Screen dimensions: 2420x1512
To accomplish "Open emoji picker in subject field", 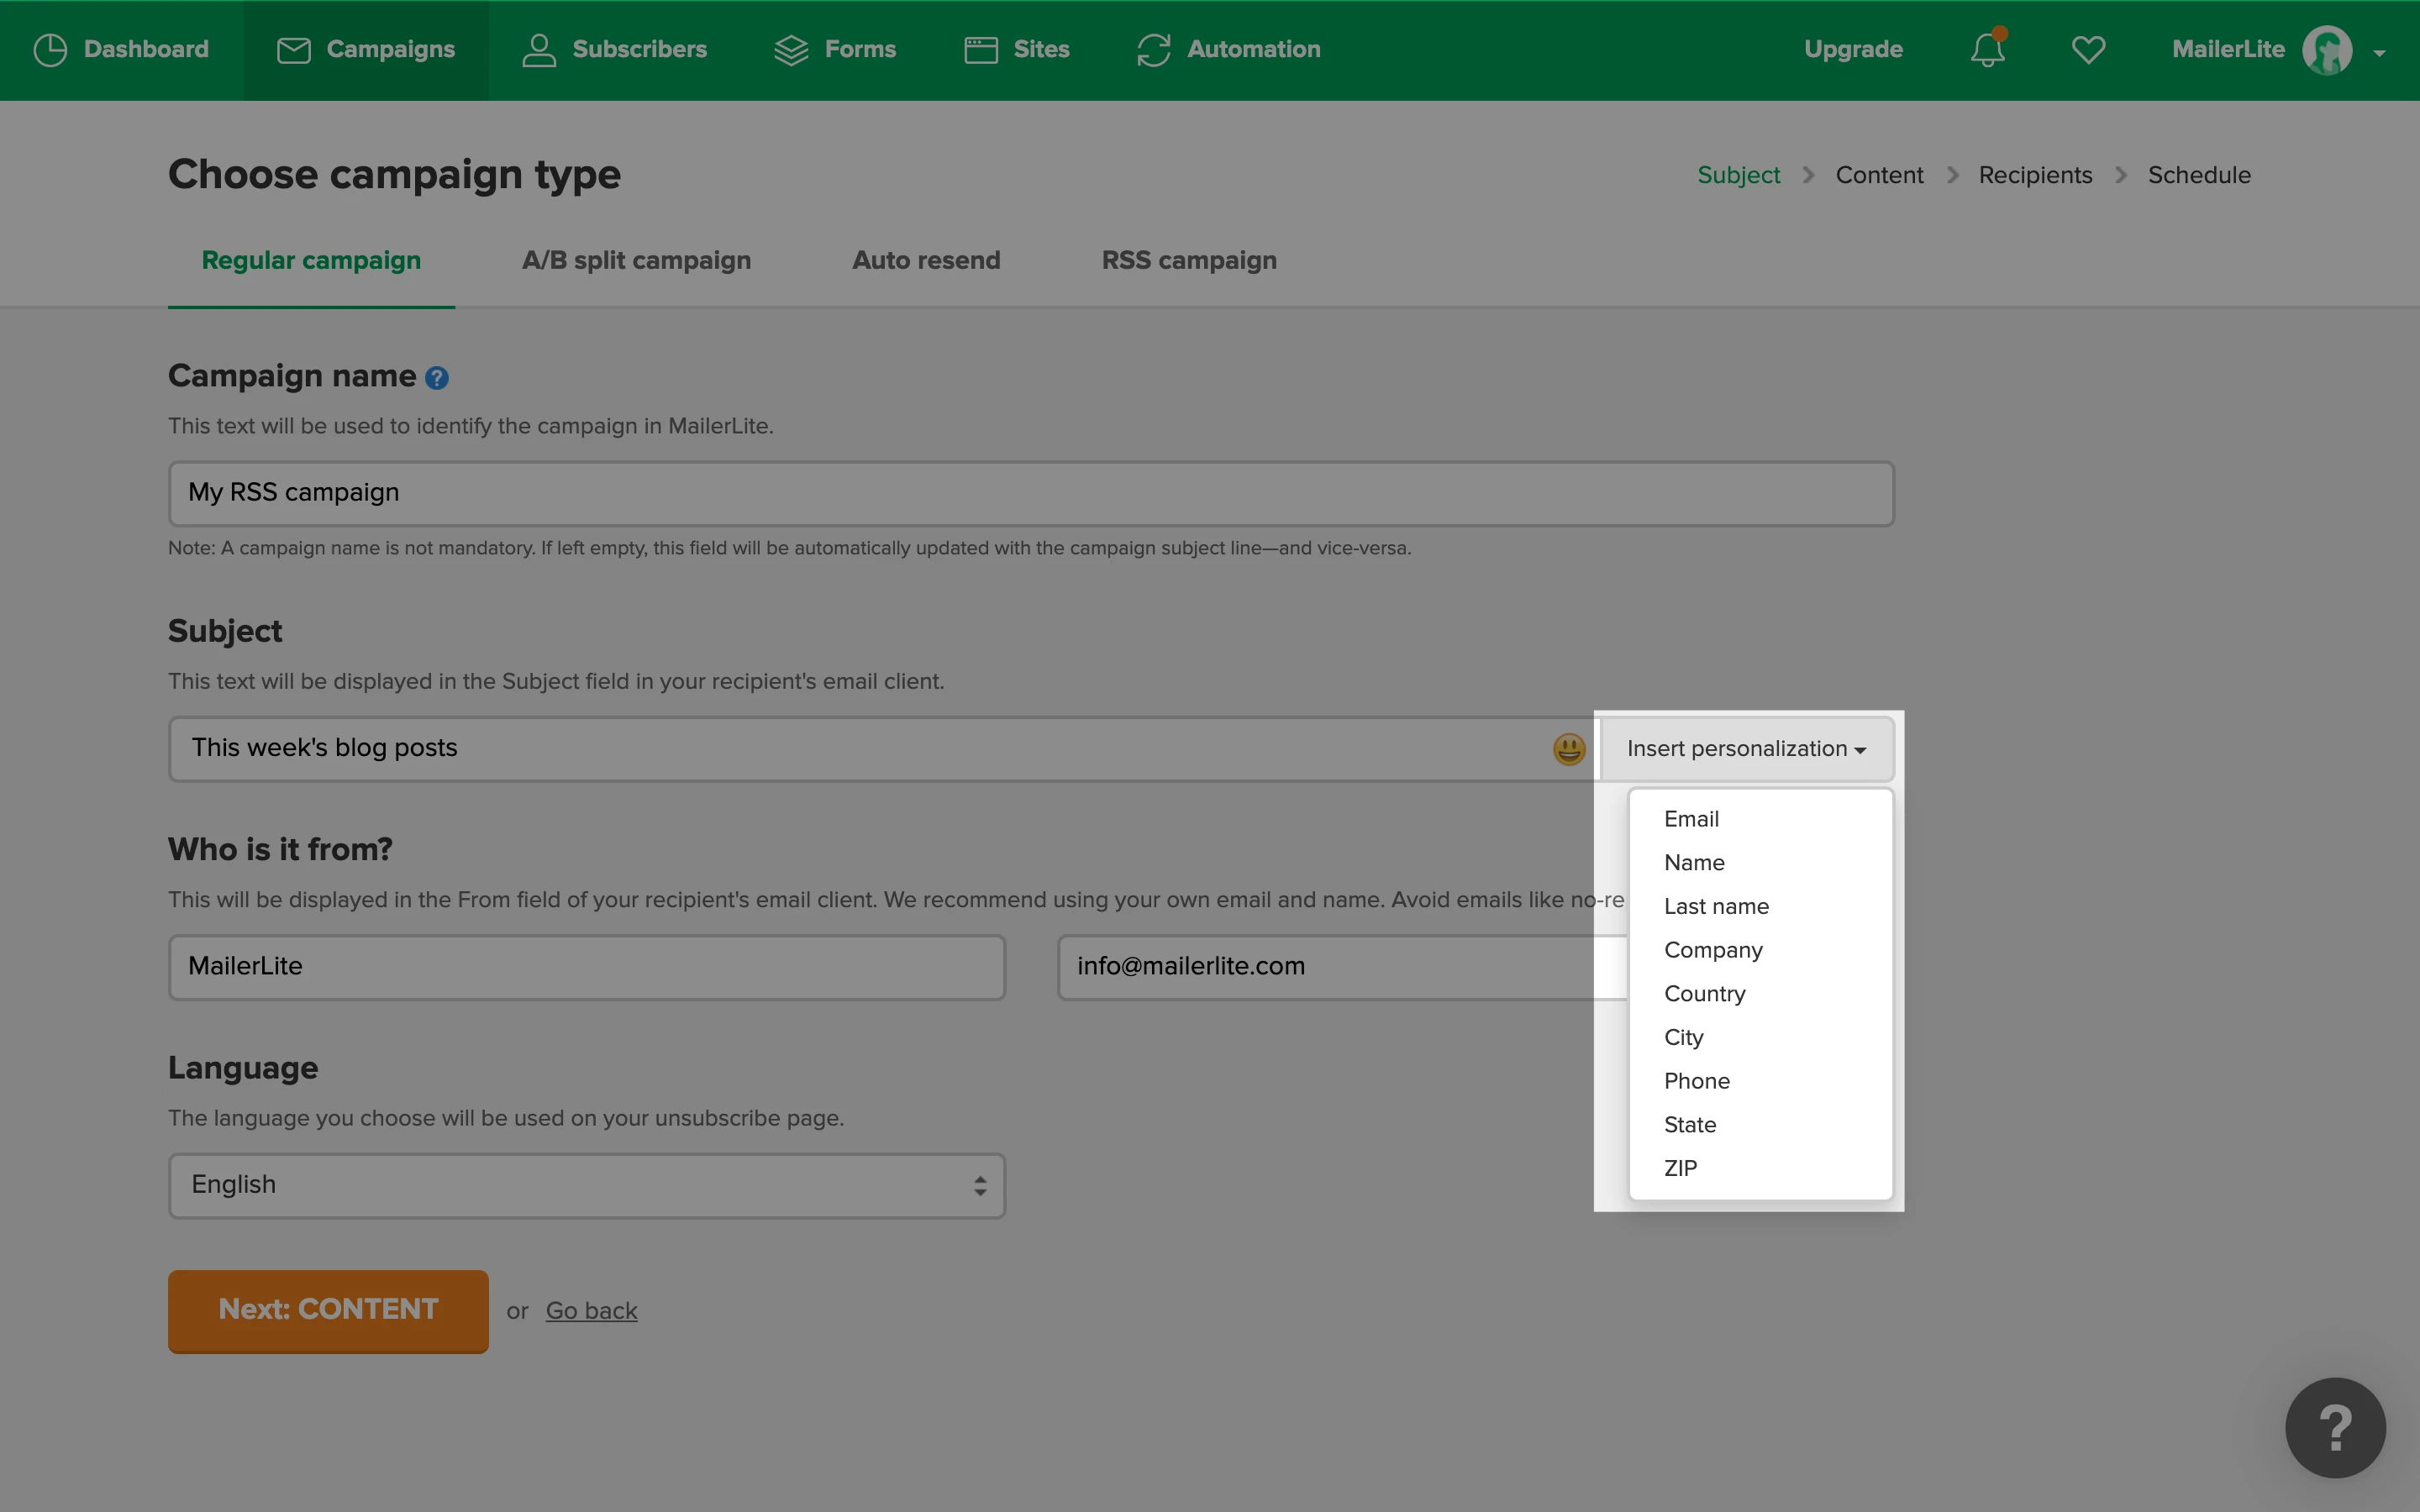I will [x=1568, y=749].
